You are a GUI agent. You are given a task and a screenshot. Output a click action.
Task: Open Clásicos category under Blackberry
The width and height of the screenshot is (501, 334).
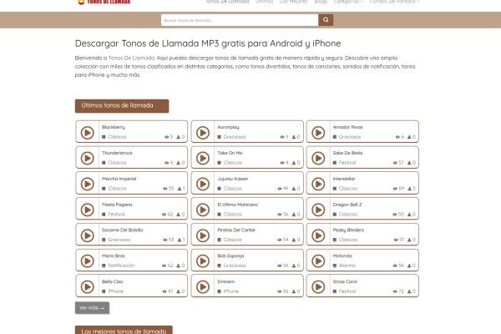[x=117, y=137]
